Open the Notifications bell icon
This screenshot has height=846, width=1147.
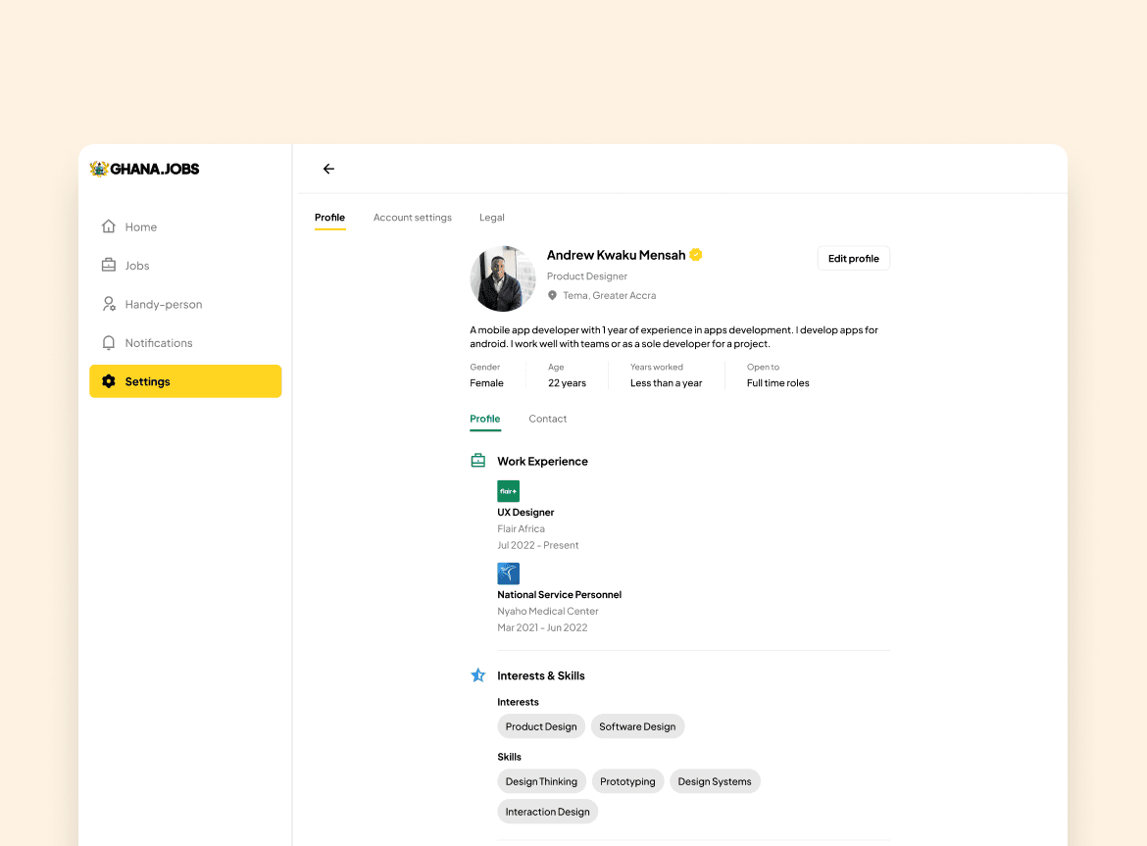tap(109, 342)
